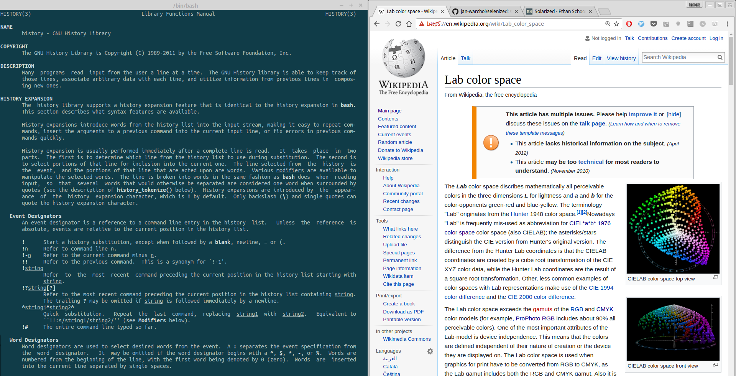Reload the Wikipedia page

pyautogui.click(x=398, y=24)
